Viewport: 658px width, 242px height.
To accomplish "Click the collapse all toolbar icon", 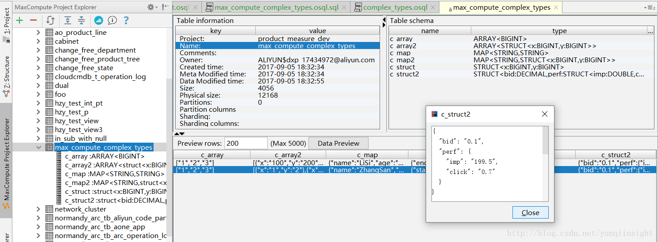I will click(x=81, y=20).
